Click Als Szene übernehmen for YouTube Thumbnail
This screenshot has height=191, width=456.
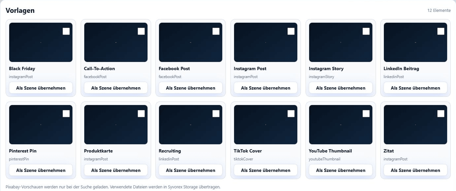(x=341, y=170)
